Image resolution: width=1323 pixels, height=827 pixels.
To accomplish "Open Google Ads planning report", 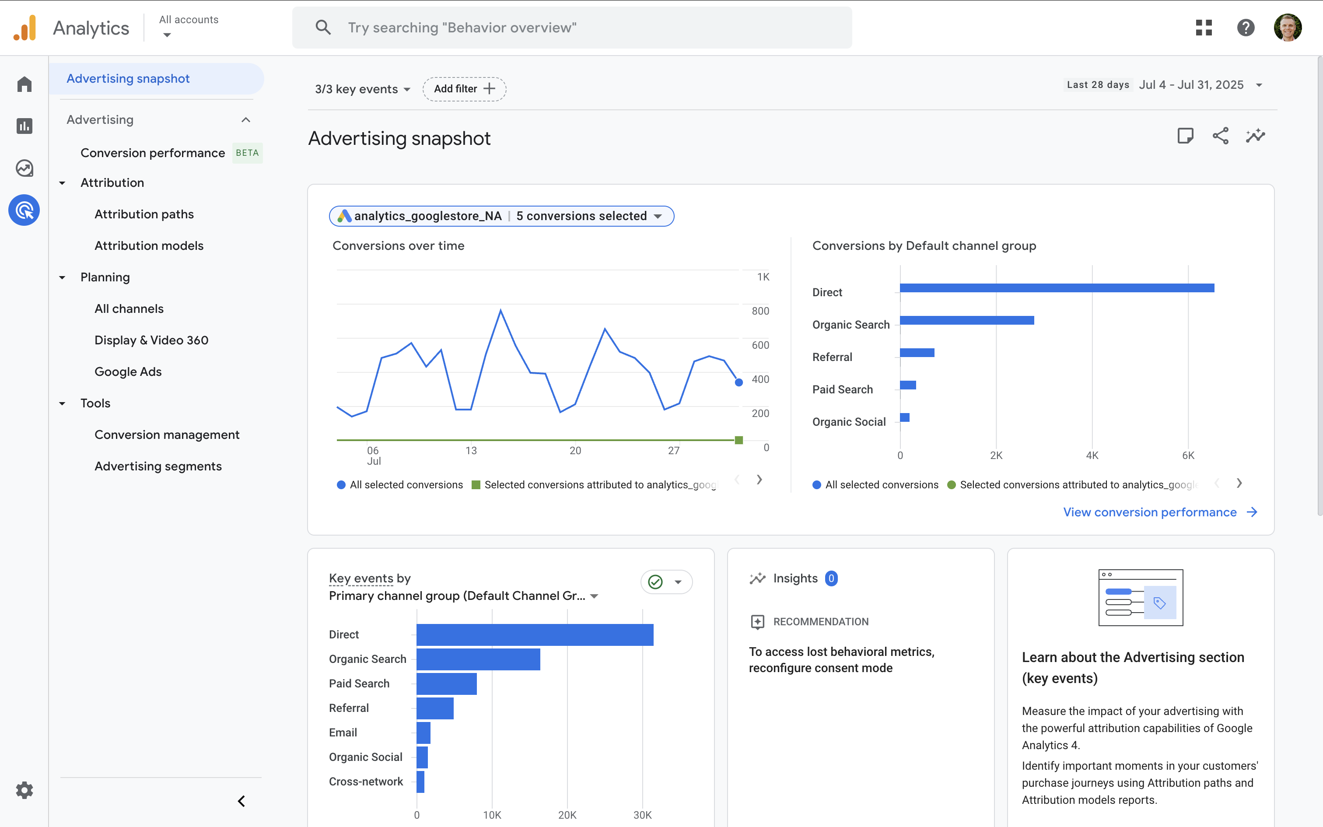I will click(128, 371).
